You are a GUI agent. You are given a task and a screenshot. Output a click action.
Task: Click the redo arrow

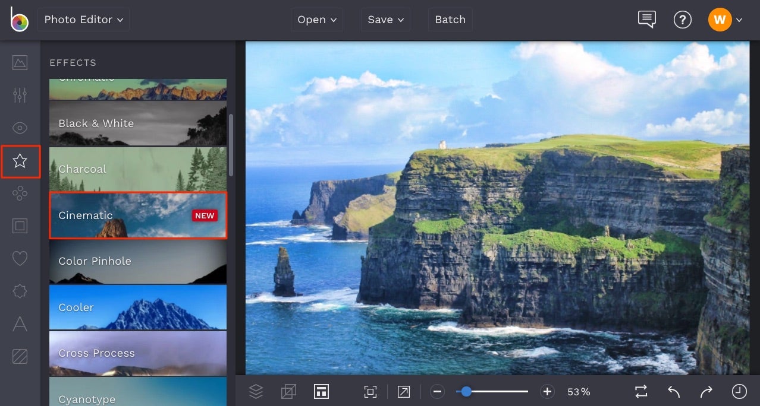706,391
